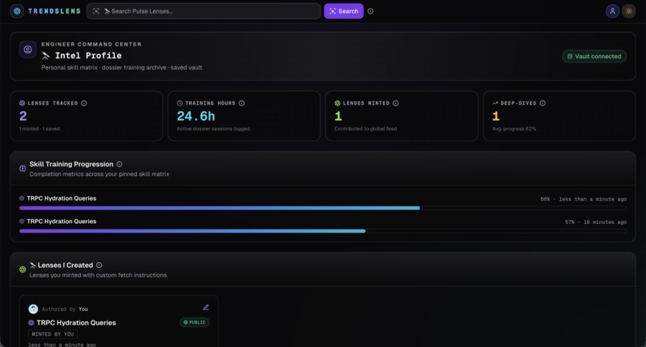Open the Lenses Tracked info icon
646x347 pixels.
pyautogui.click(x=84, y=103)
